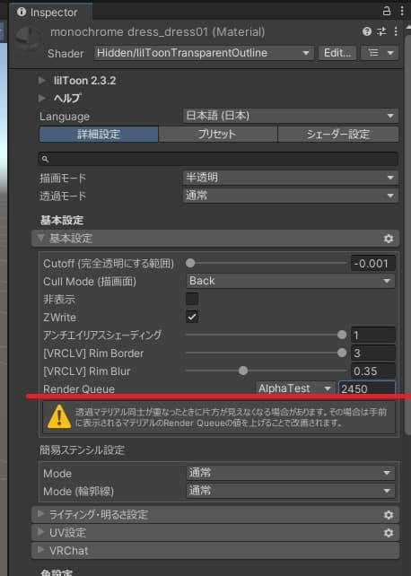
Task: Toggle the 非表示 checkbox
Action: [x=192, y=299]
